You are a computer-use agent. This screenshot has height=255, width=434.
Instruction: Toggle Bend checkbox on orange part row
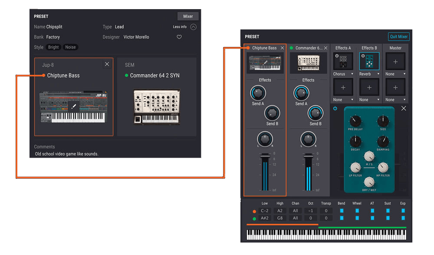(x=342, y=211)
